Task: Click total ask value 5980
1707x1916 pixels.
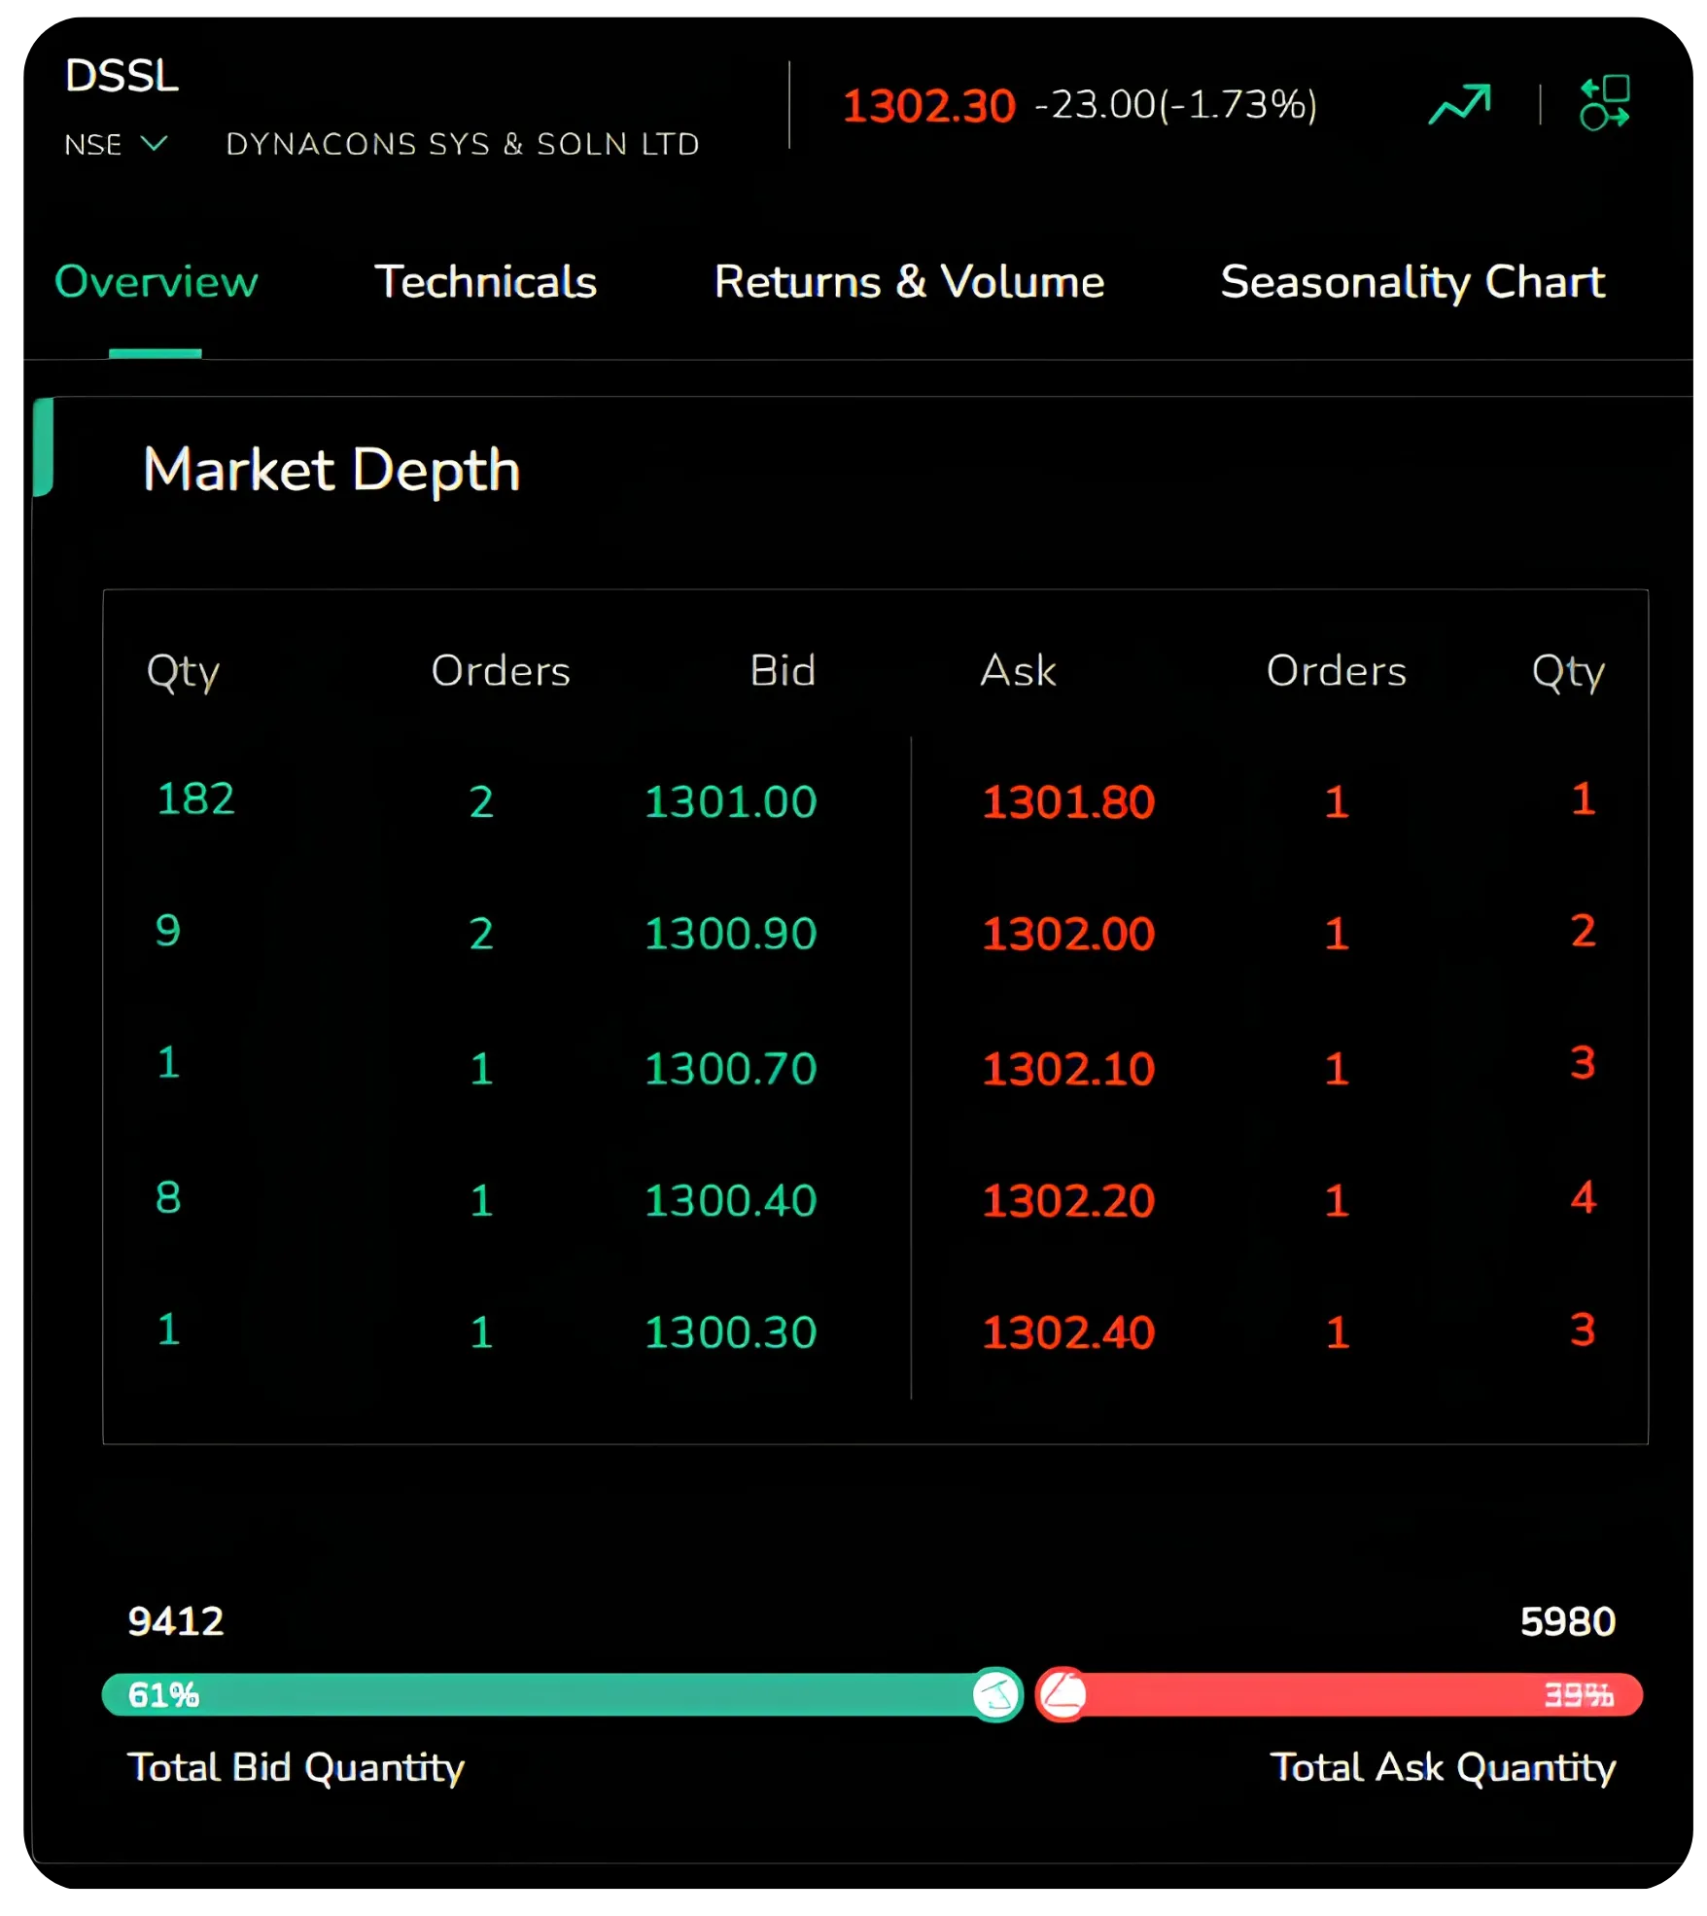Action: [1567, 1622]
